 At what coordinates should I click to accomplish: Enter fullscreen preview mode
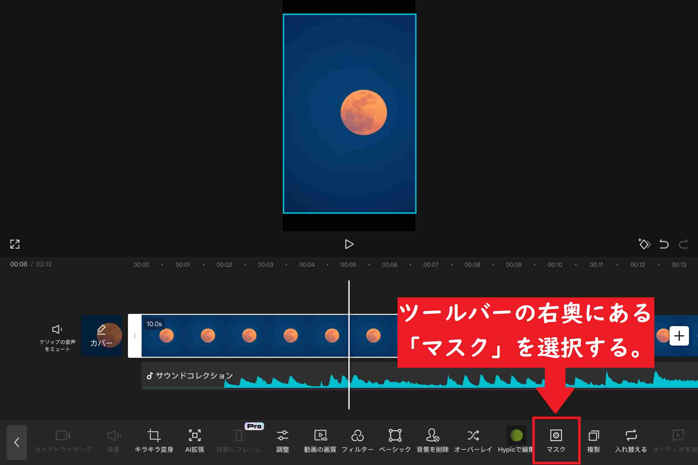15,244
